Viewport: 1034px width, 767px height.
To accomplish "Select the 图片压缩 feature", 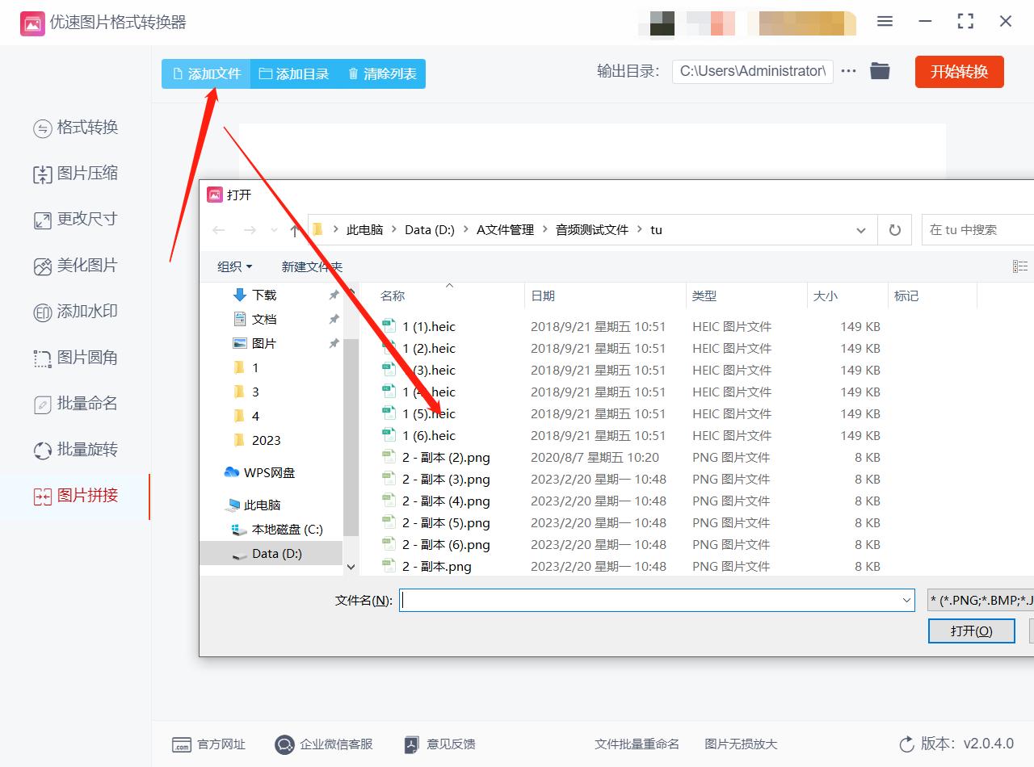I will pos(89,173).
